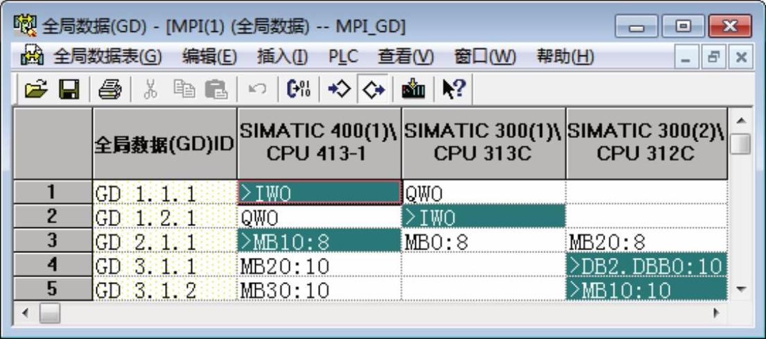Print the global data table

coord(110,89)
